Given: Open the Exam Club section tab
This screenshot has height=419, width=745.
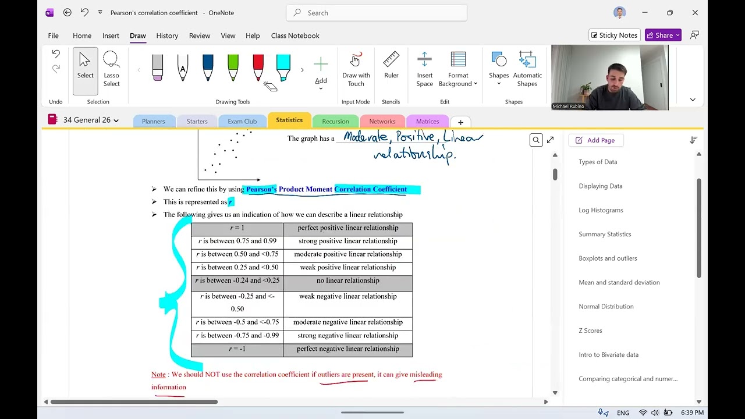Looking at the screenshot, I should (242, 122).
